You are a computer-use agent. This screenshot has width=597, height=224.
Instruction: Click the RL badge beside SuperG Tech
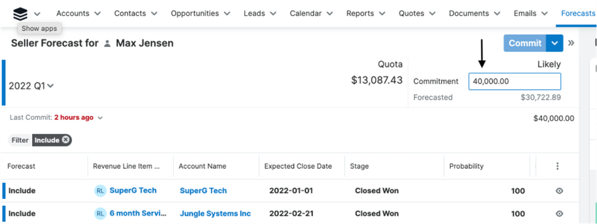[x=100, y=191]
